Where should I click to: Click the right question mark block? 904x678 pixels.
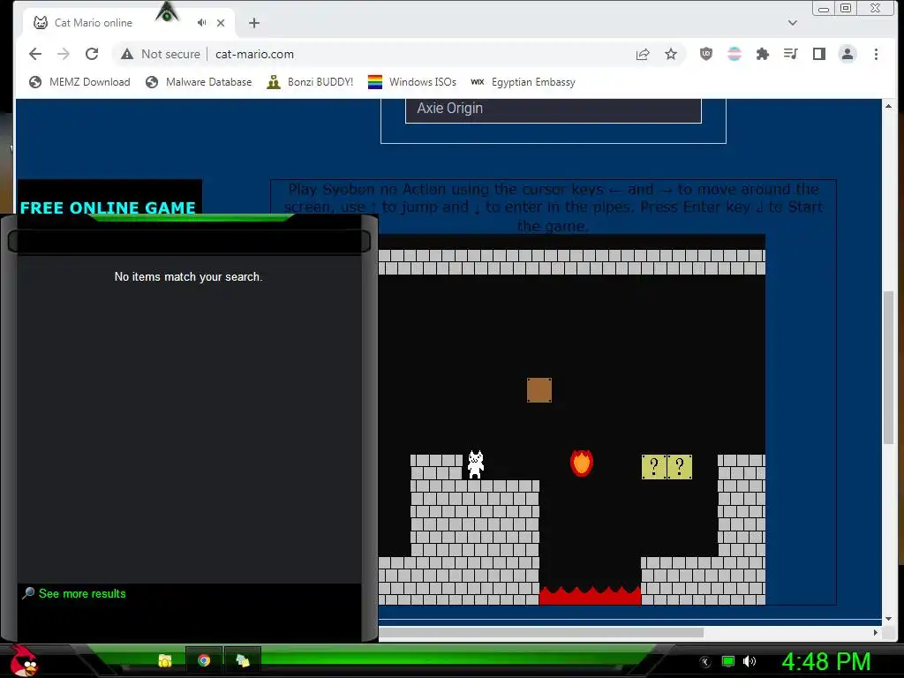680,466
